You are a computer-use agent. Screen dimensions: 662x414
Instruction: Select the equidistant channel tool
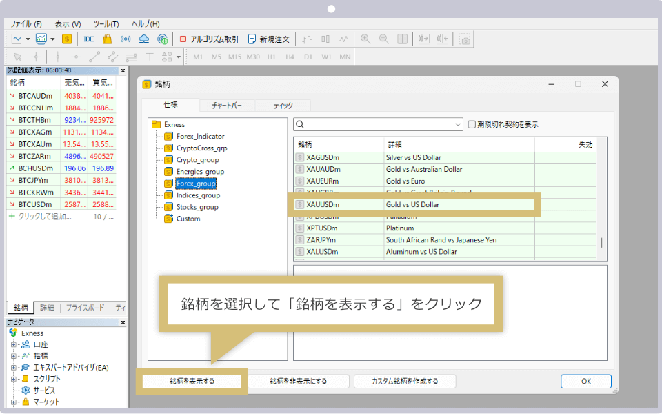(x=112, y=57)
